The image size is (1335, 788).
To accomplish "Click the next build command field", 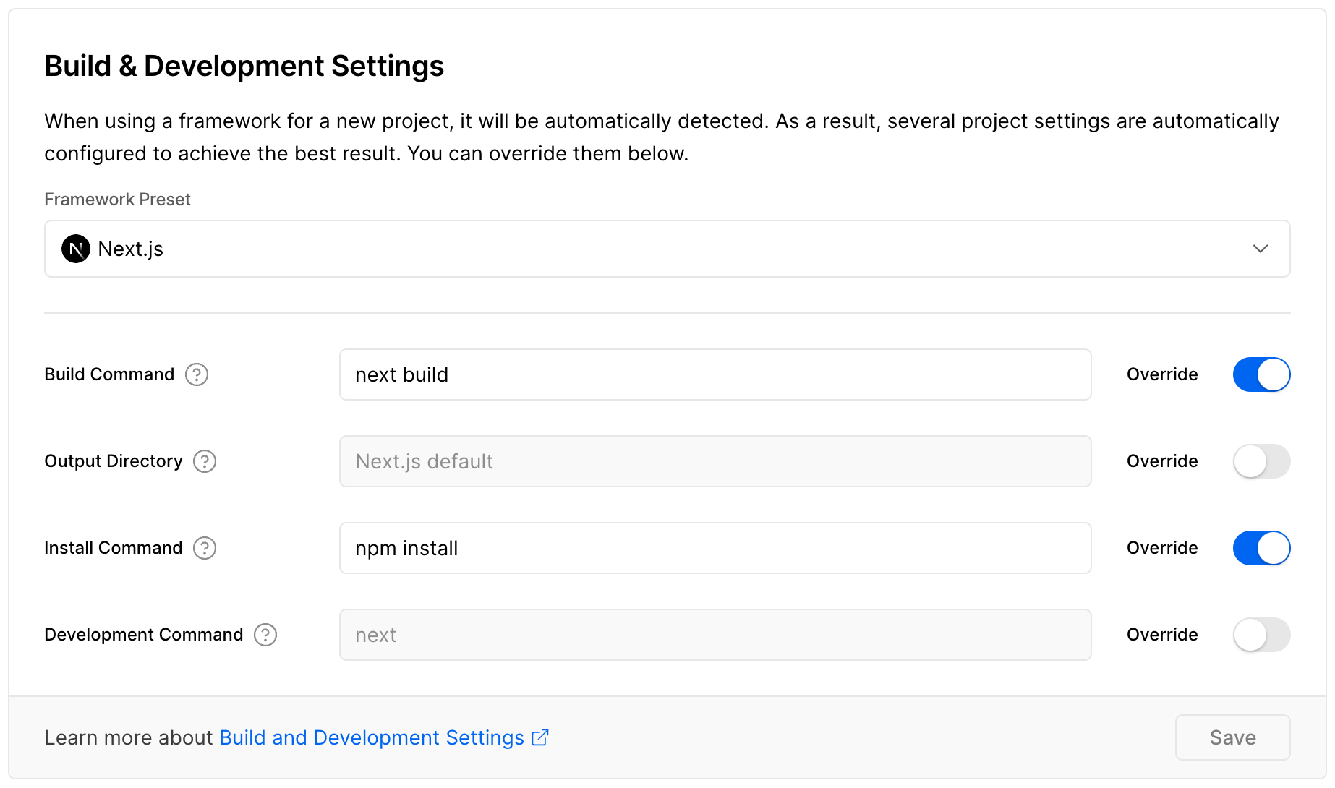I will click(x=715, y=374).
